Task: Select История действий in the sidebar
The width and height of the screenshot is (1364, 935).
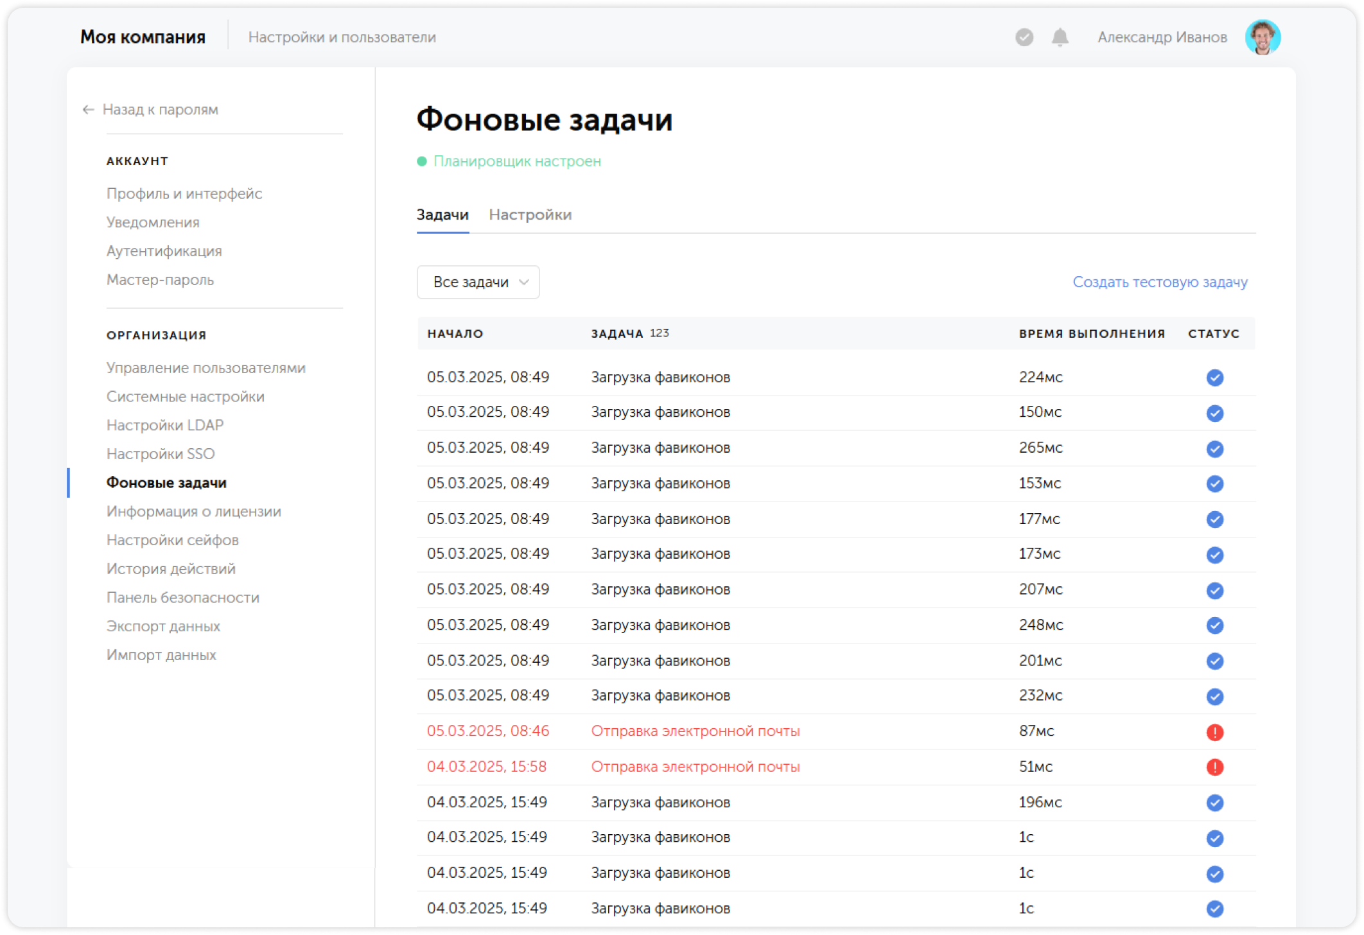Action: tap(171, 569)
